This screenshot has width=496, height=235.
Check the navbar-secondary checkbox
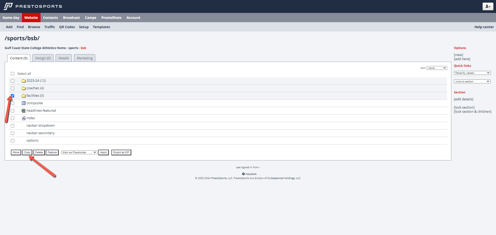click(x=12, y=133)
